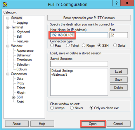Open the Rlogin category in tree
135x130 pixels.
[x=21, y=93]
